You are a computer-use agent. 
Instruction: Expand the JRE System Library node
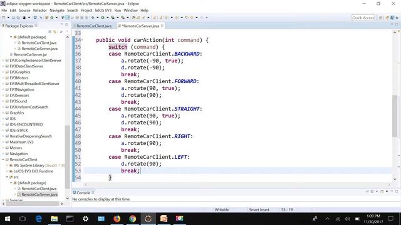7,165
